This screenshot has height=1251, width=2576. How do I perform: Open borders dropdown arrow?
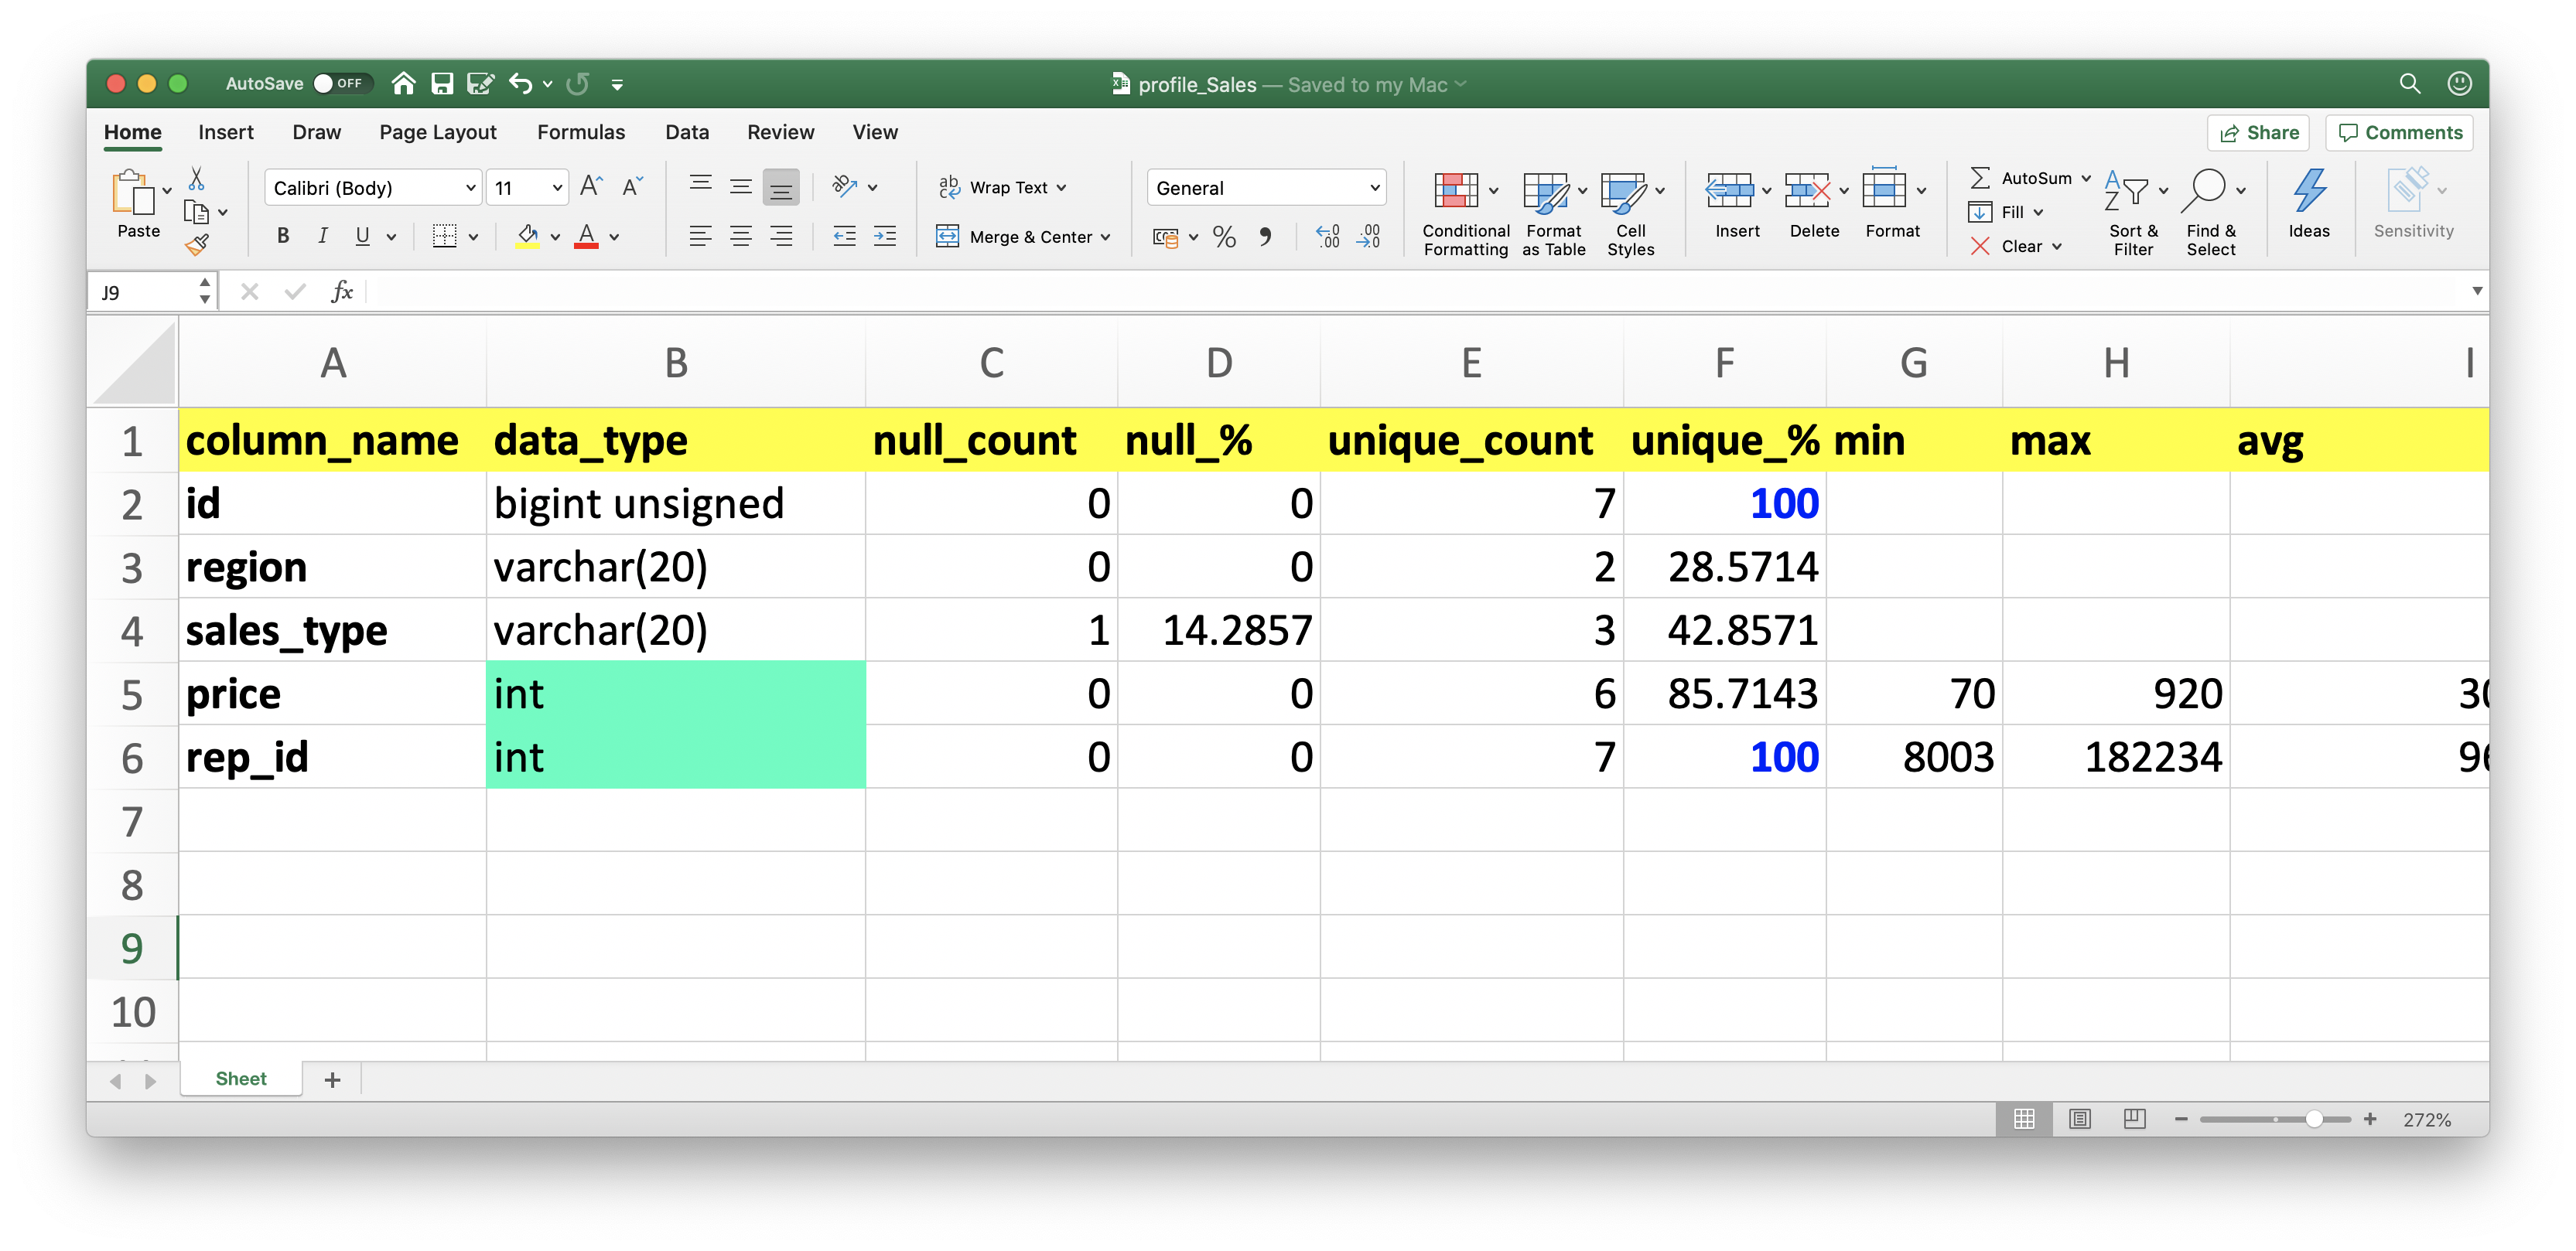[474, 238]
